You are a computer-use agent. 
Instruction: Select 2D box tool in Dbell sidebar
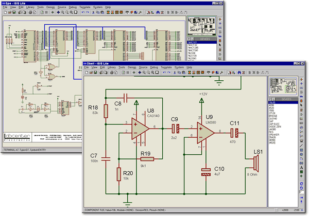point(301,150)
